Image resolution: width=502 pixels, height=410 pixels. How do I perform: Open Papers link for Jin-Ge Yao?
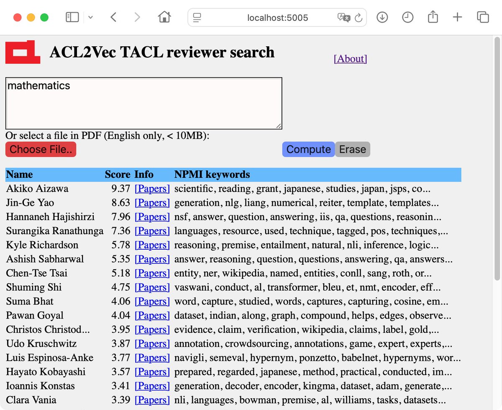point(152,203)
